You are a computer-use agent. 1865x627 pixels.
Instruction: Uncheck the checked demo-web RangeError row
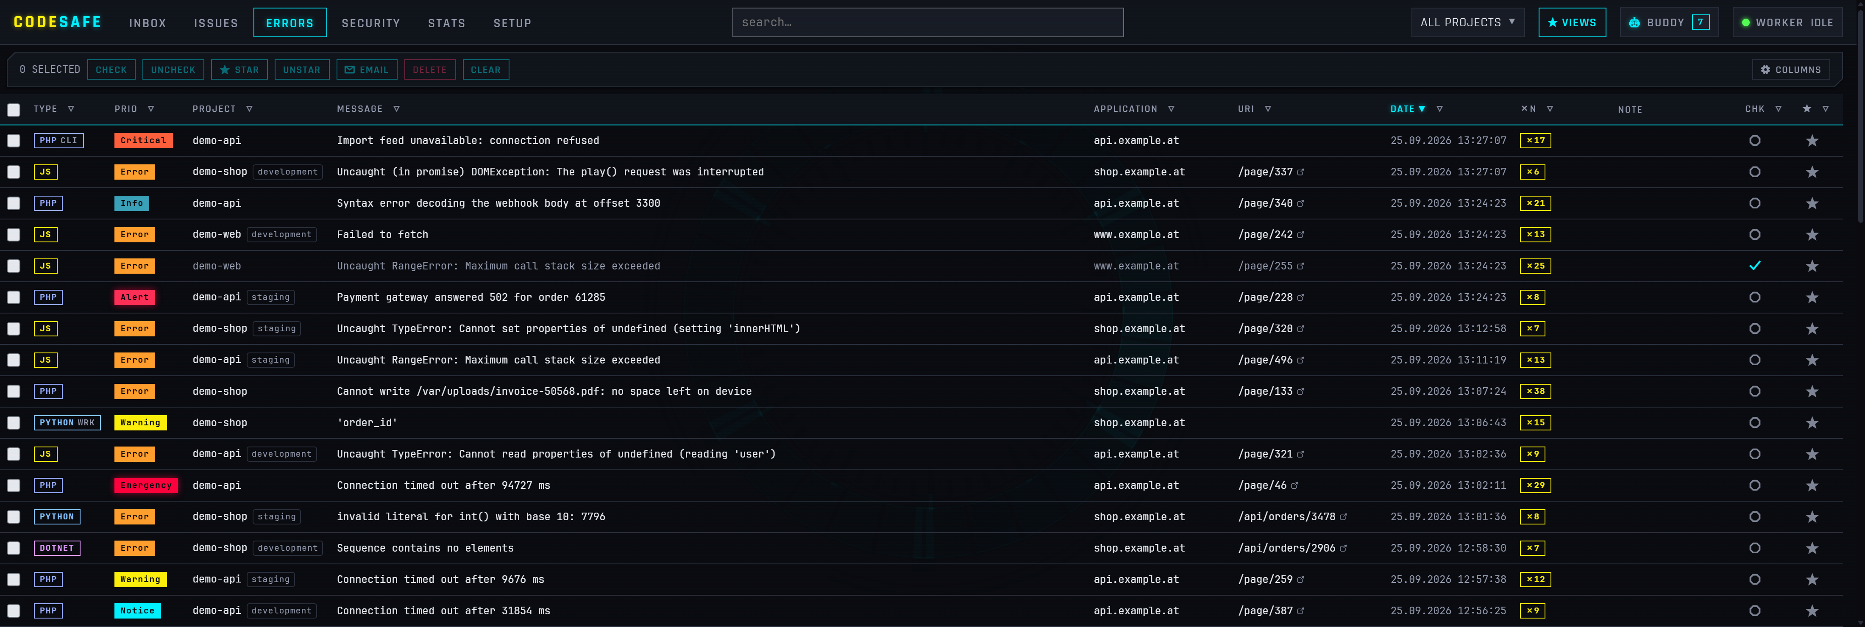pyautogui.click(x=1754, y=266)
